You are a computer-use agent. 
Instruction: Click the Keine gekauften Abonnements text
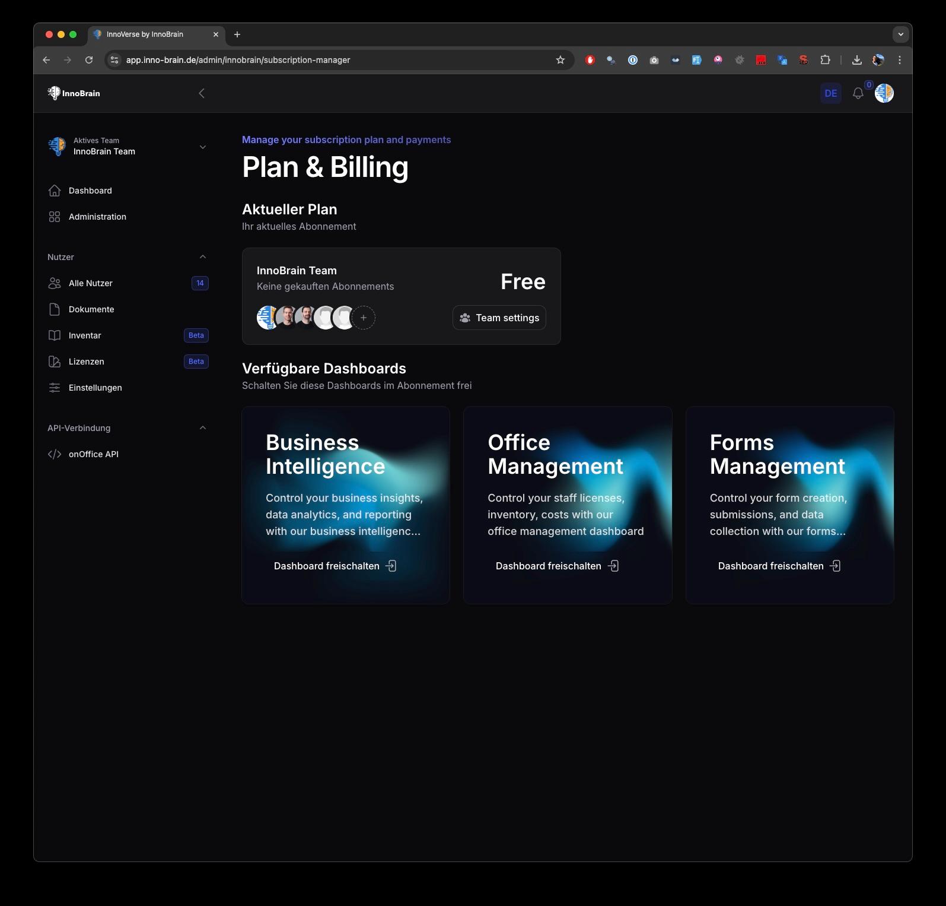click(325, 286)
